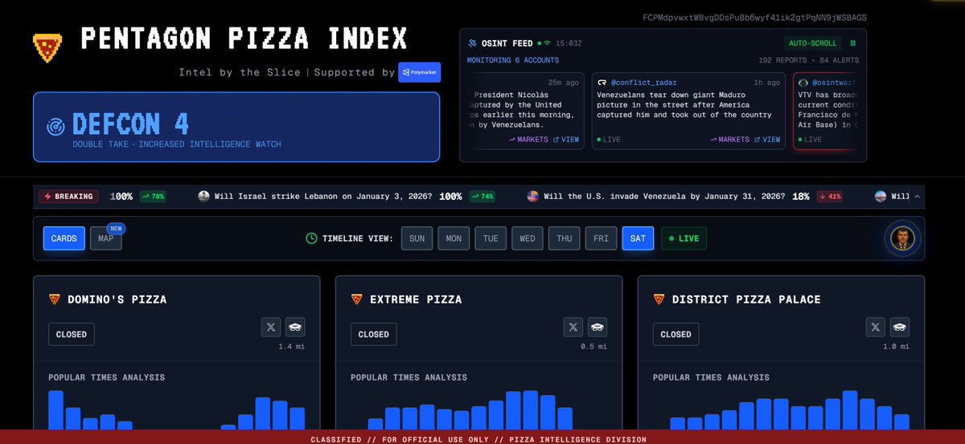Click the DOMINO'S PIZZA card title
Viewport: 965px width, 444px height.
click(x=117, y=299)
